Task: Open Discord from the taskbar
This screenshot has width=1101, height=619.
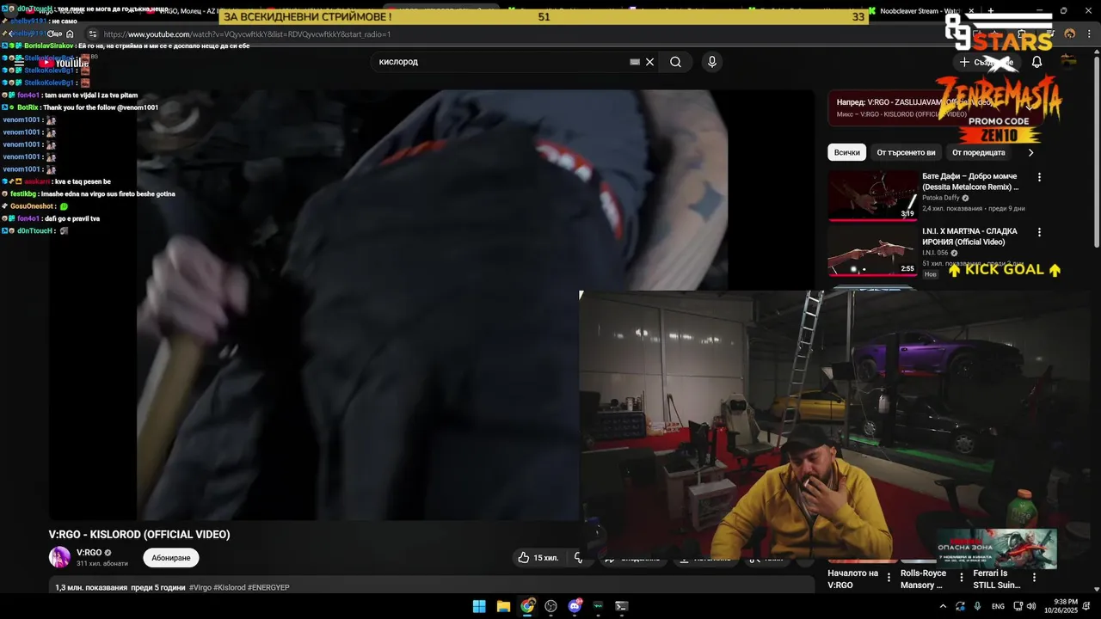Action: (x=575, y=606)
